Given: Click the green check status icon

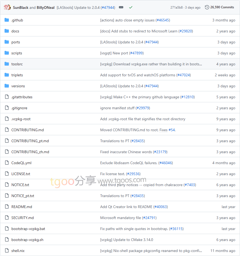Looking at the screenshot, I should [131, 7].
